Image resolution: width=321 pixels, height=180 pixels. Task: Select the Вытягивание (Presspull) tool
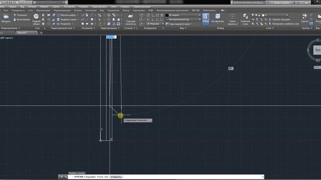click(x=21, y=19)
